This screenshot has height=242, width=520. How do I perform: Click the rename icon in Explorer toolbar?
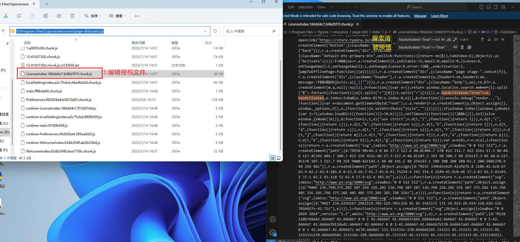click(46, 16)
